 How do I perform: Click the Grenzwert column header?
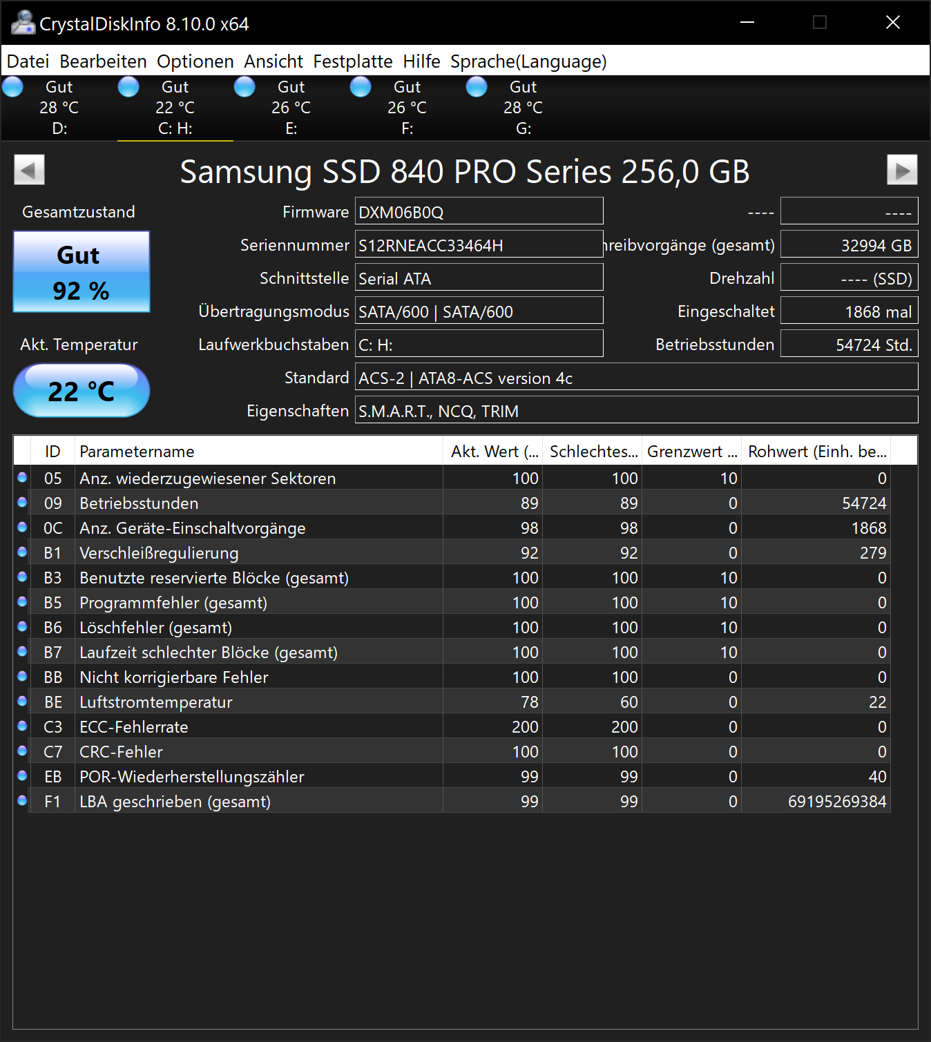click(x=692, y=451)
